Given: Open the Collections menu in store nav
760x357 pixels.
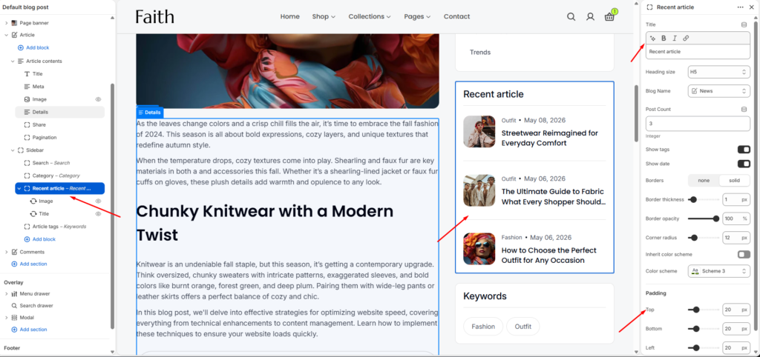Looking at the screenshot, I should point(370,16).
